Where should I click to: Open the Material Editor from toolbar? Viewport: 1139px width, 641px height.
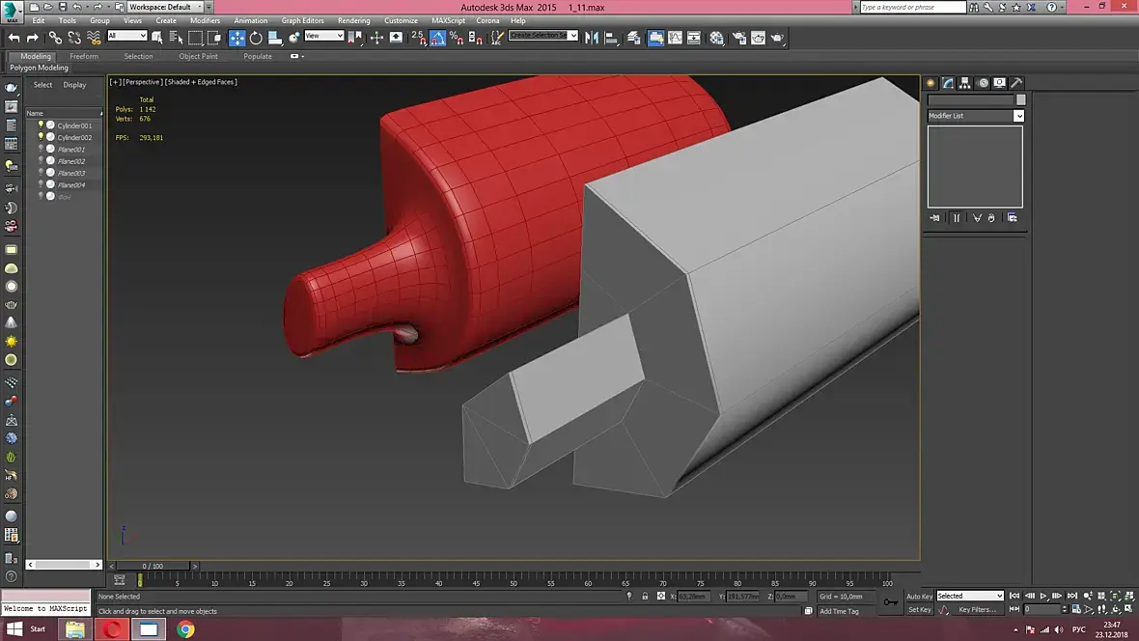(716, 38)
